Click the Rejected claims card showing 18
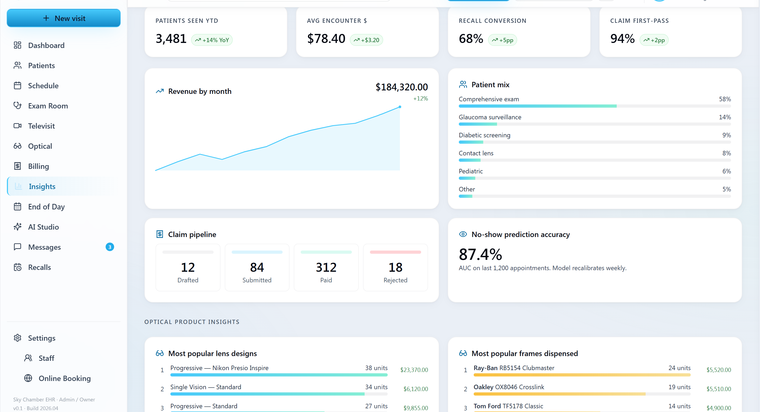The image size is (760, 412). pyautogui.click(x=395, y=267)
